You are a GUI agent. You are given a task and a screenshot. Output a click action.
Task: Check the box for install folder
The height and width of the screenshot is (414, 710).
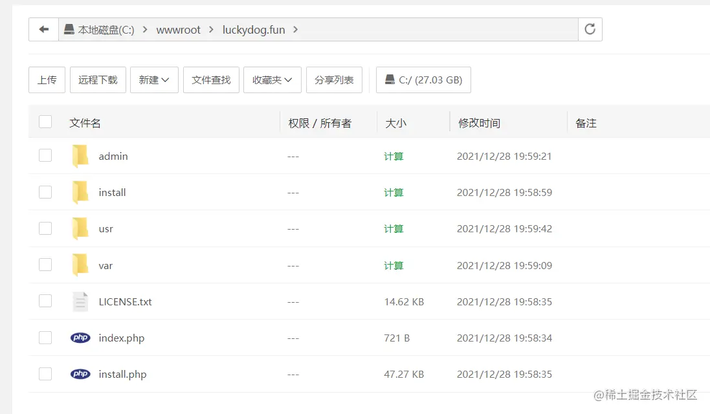pyautogui.click(x=45, y=192)
